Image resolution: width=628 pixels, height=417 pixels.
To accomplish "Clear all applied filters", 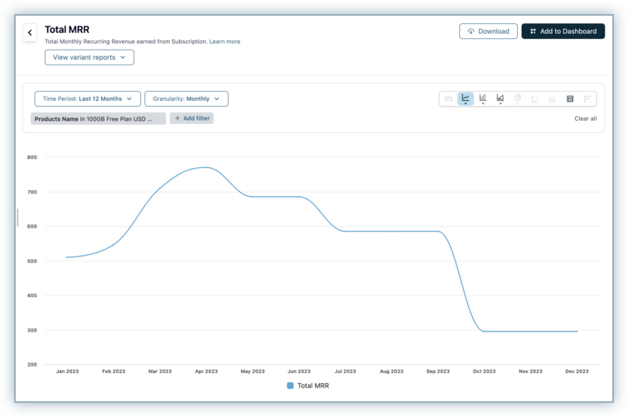I will pyautogui.click(x=585, y=118).
